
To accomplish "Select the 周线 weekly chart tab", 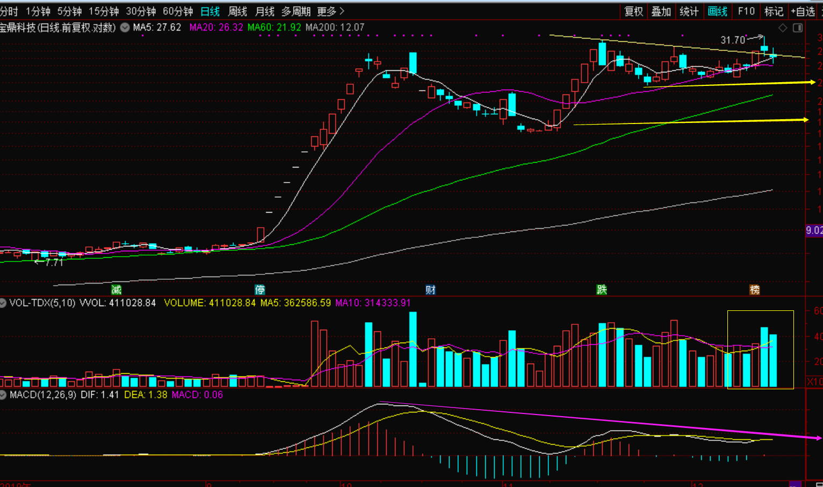I will pyautogui.click(x=237, y=11).
